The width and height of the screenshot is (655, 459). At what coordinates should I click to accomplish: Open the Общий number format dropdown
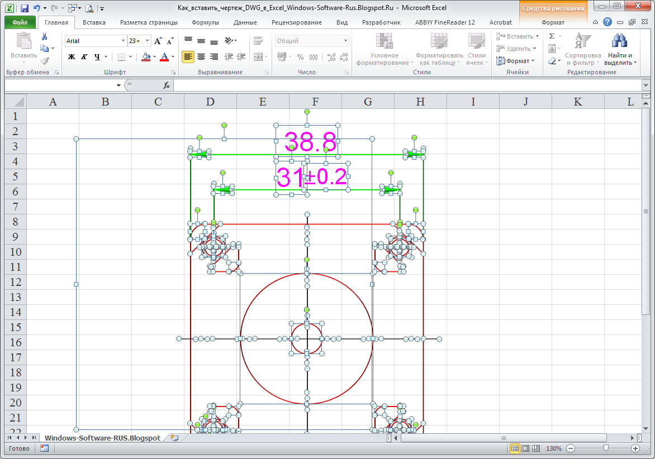click(345, 40)
